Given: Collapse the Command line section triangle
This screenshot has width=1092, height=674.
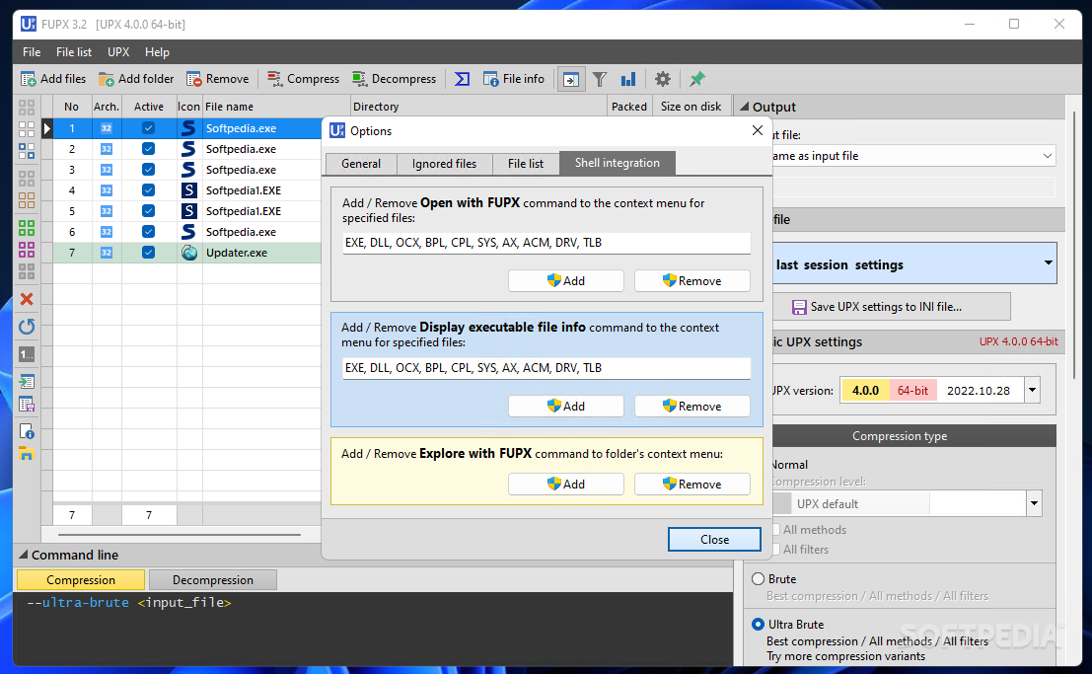Looking at the screenshot, I should point(23,555).
